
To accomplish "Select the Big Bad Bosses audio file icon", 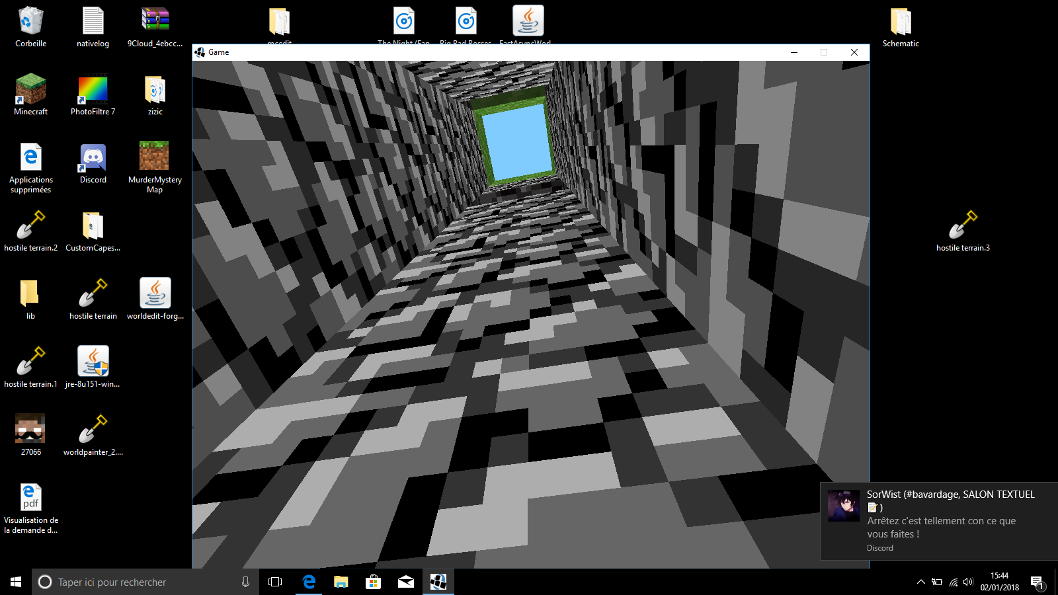I will 466,21.
